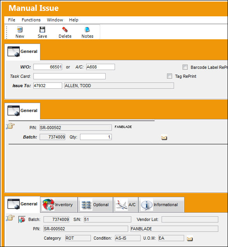Click the envelope icon next to Qty

click(x=164, y=138)
